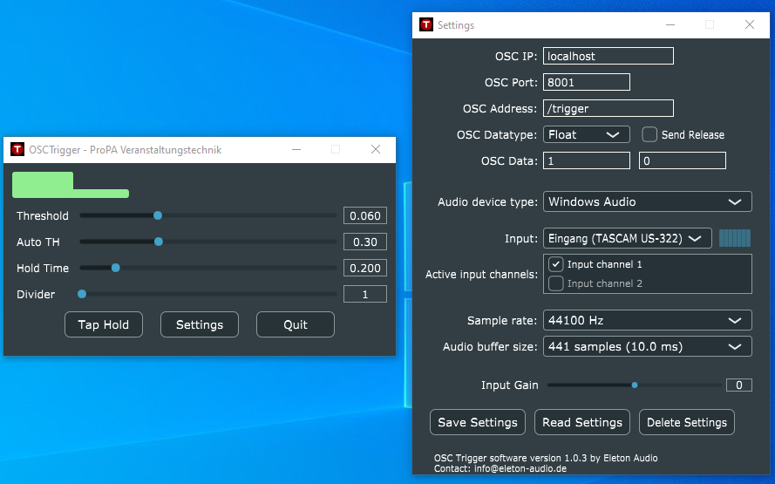Click the Input Gain value box showing 0
775x484 pixels.
pos(739,385)
